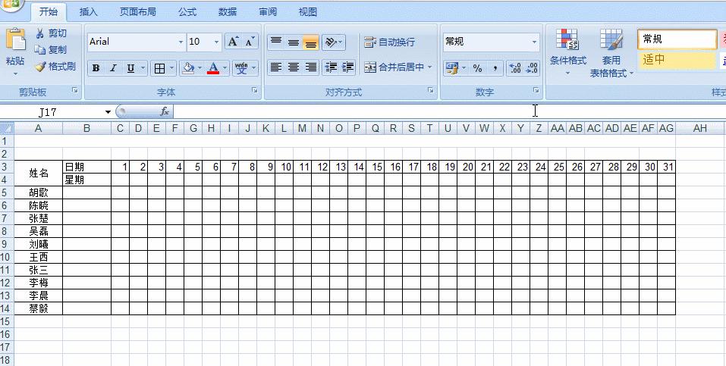Expand merge and center dropdown arrow
The height and width of the screenshot is (366, 726).
tap(429, 67)
